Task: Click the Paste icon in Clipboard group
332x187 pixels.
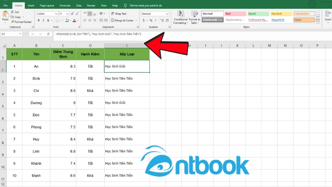Action: coord(5,14)
